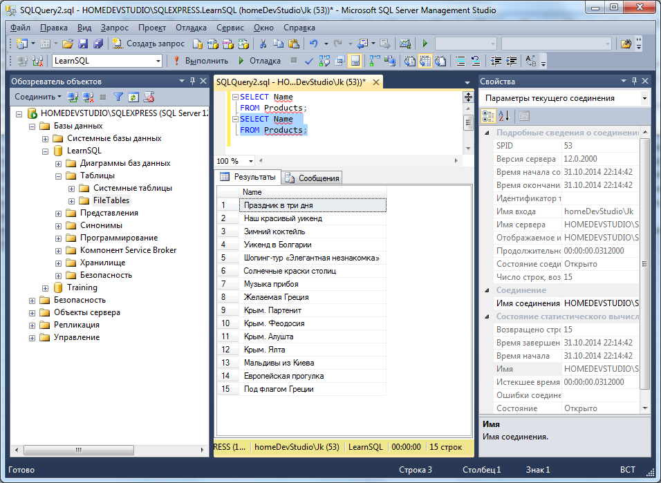Click the XMLA query icon

coord(243,44)
